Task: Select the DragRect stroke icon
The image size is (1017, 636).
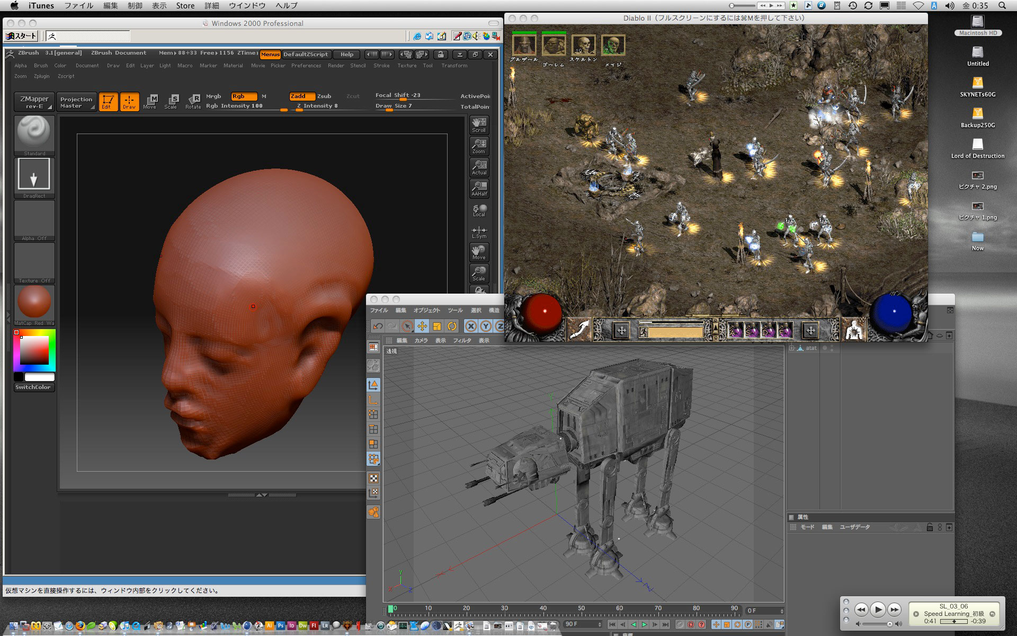Action: pos(34,175)
